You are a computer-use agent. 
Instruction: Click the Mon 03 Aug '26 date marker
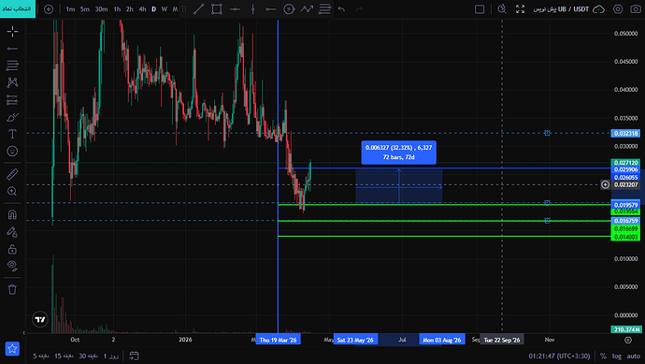coord(442,340)
